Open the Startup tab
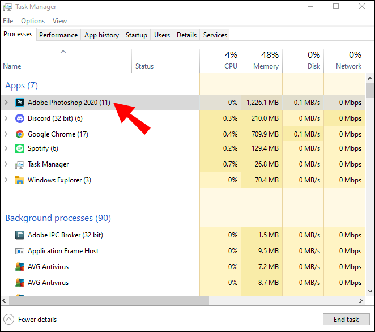Viewport: 375px width, 332px height. [x=137, y=35]
